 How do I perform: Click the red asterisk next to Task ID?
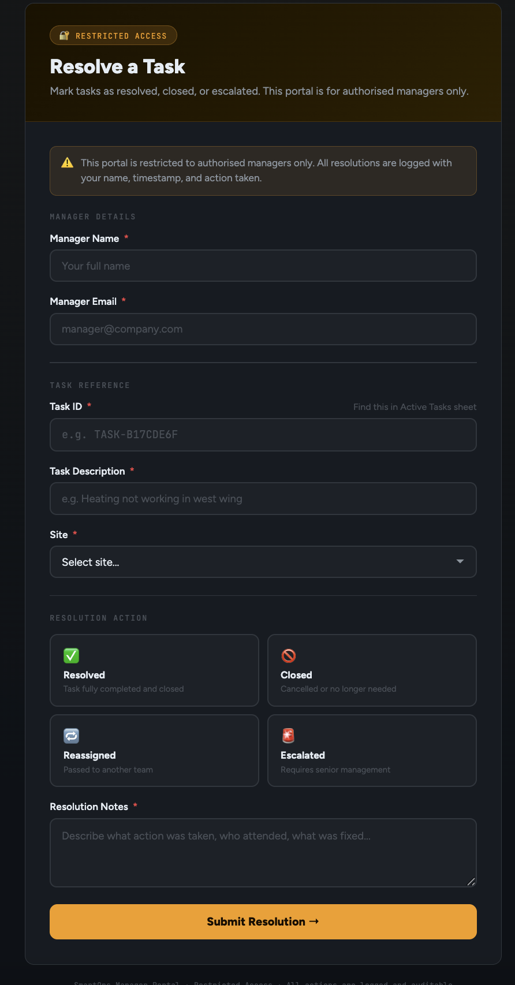[x=89, y=406]
